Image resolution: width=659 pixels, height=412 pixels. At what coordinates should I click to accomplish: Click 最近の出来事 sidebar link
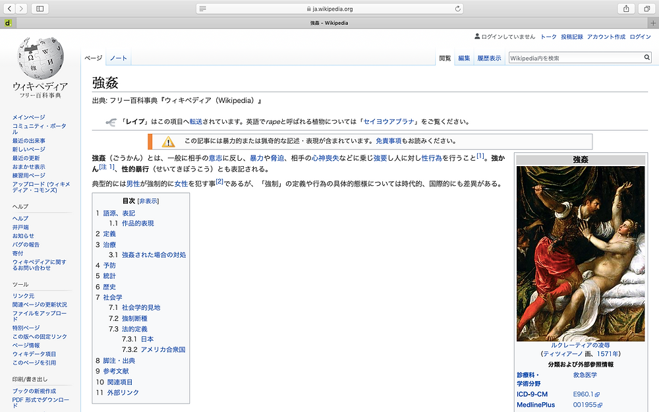tap(28, 141)
